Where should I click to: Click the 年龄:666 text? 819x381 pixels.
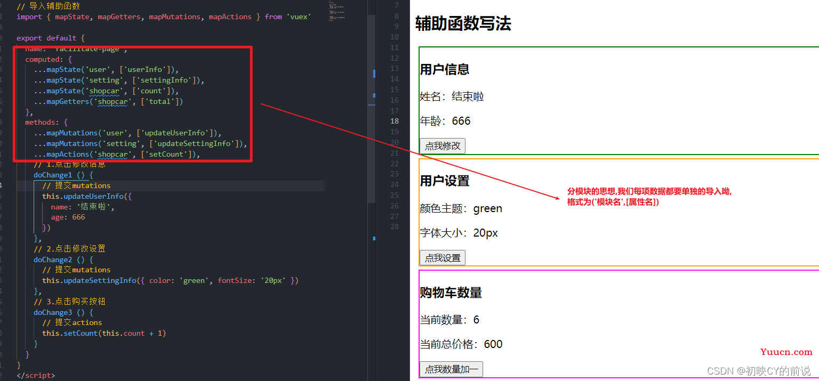tap(445, 121)
